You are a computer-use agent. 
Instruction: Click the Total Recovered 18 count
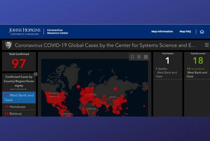click(x=198, y=60)
